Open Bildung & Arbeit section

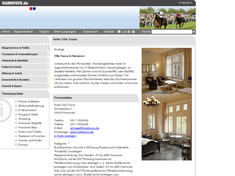click(x=24, y=73)
